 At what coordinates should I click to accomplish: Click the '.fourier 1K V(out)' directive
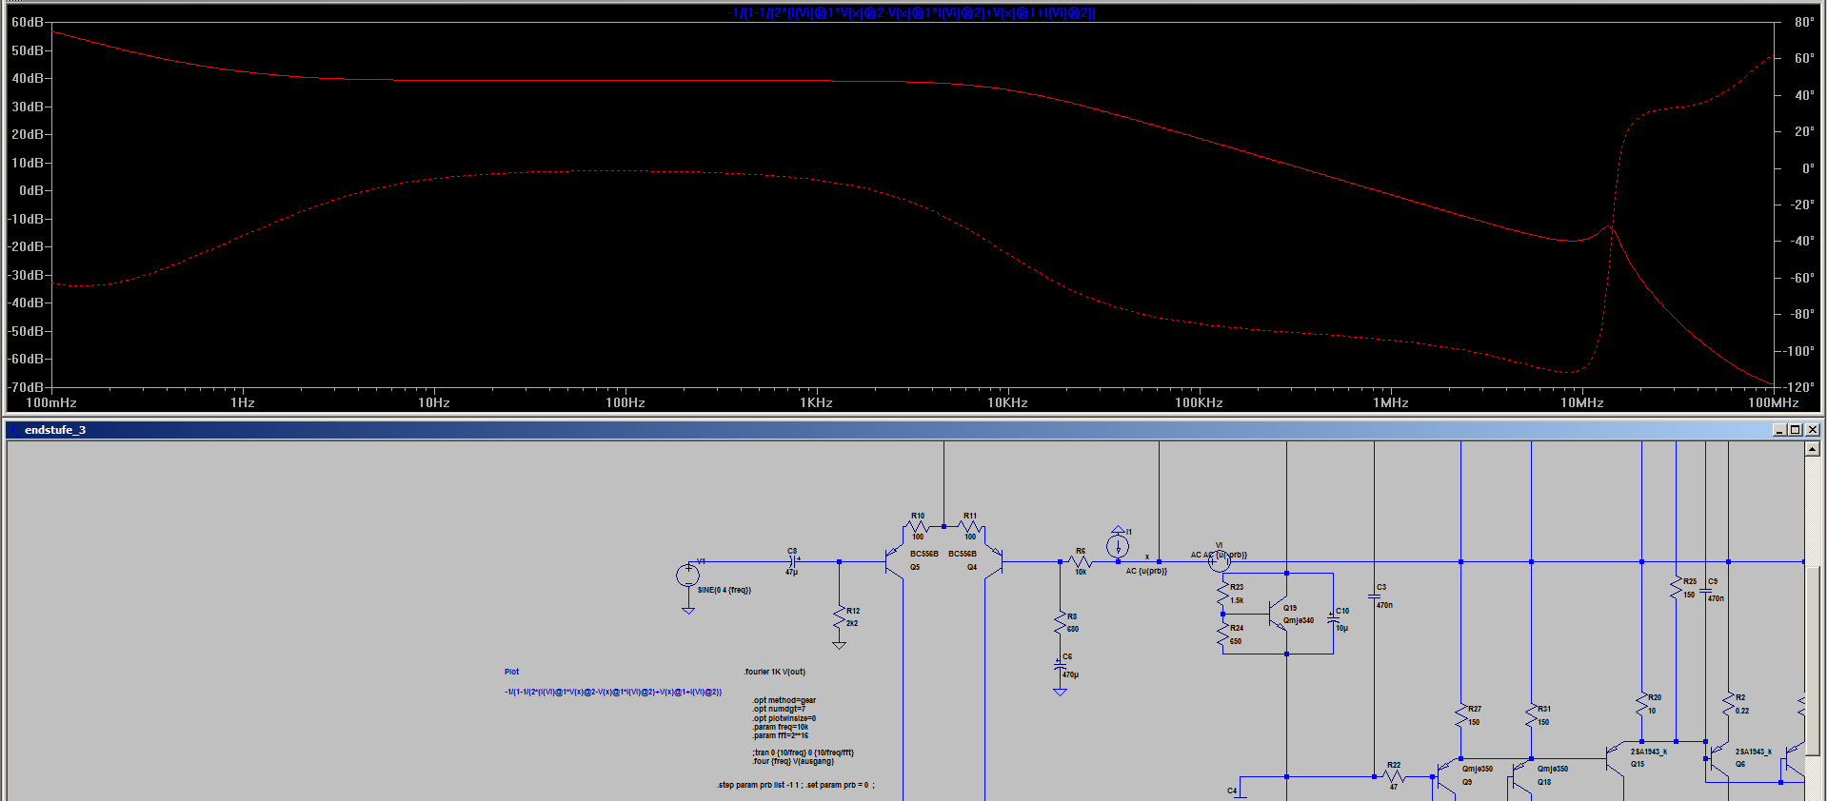pos(774,672)
